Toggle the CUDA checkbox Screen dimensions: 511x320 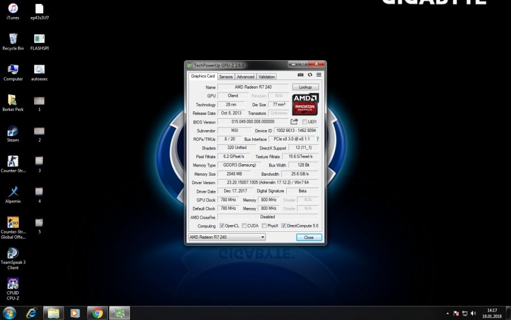[244, 226]
